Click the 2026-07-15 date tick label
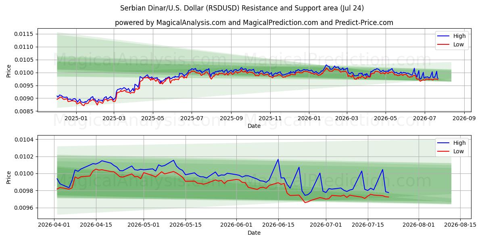This screenshot has width=484, height=242. point(367,225)
